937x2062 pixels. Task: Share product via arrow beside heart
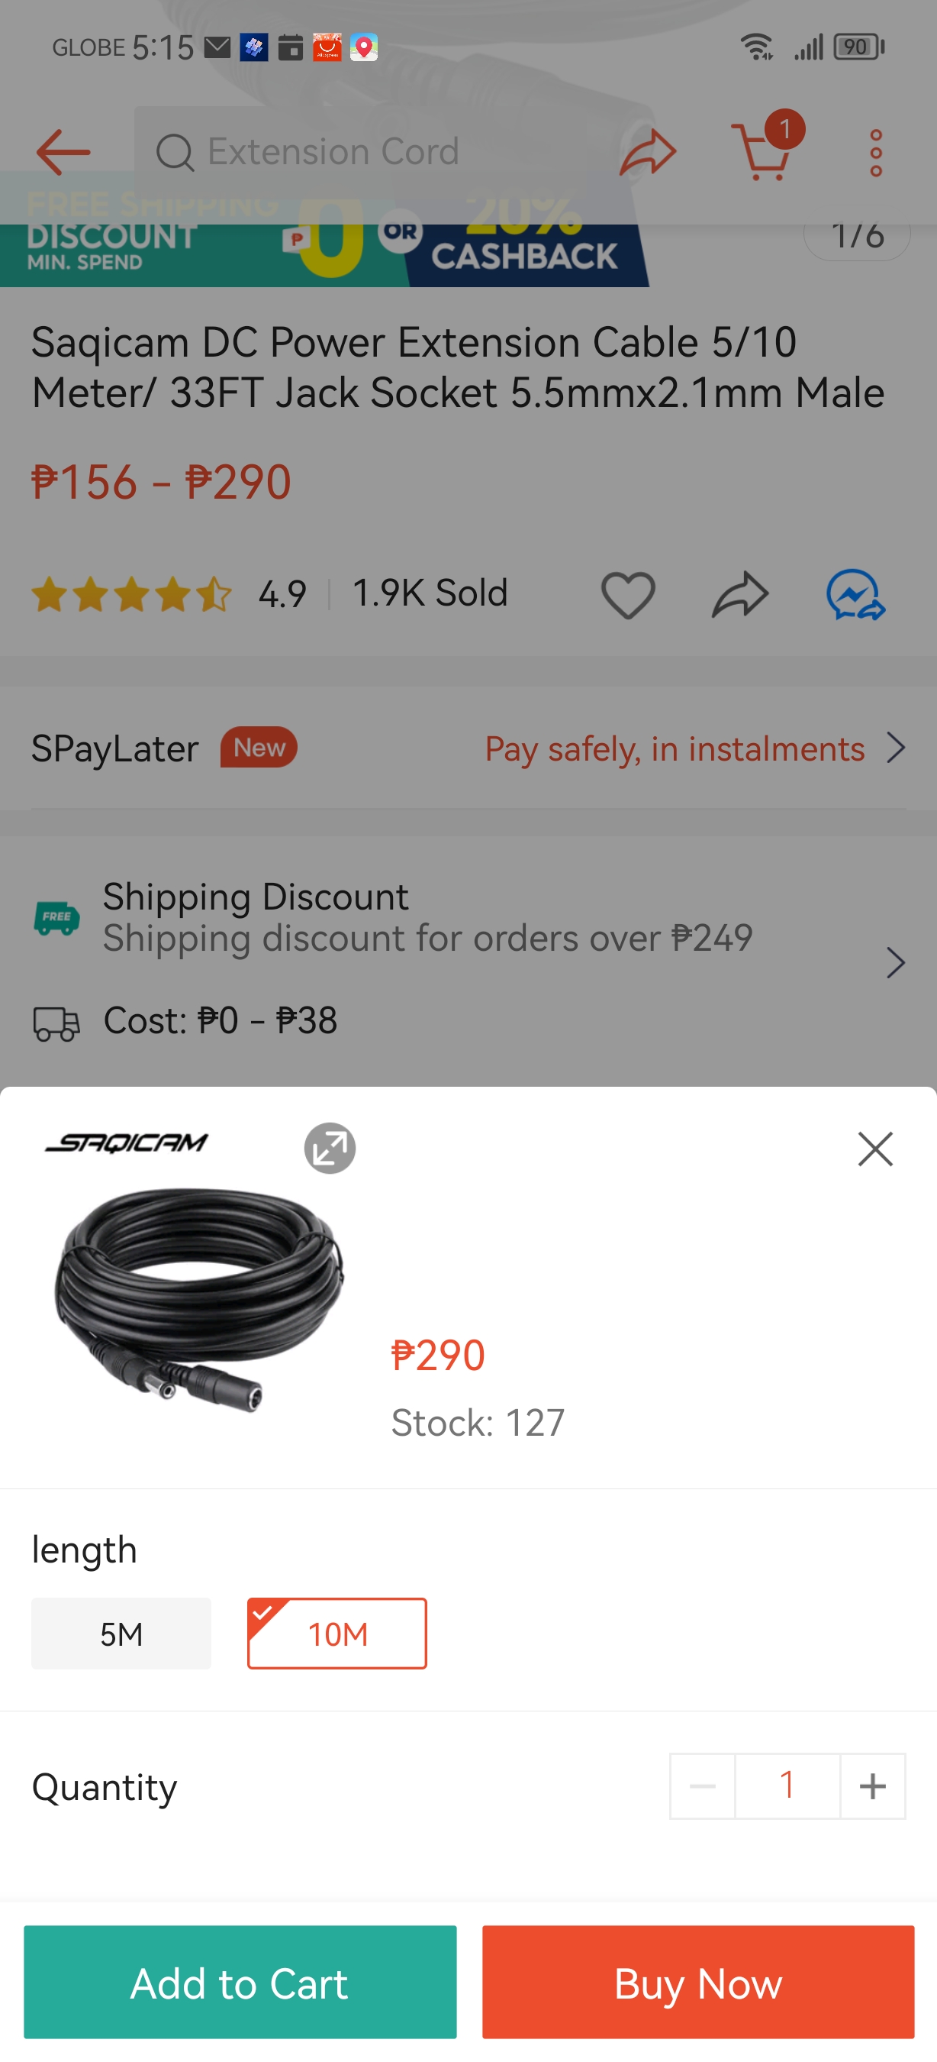click(739, 595)
